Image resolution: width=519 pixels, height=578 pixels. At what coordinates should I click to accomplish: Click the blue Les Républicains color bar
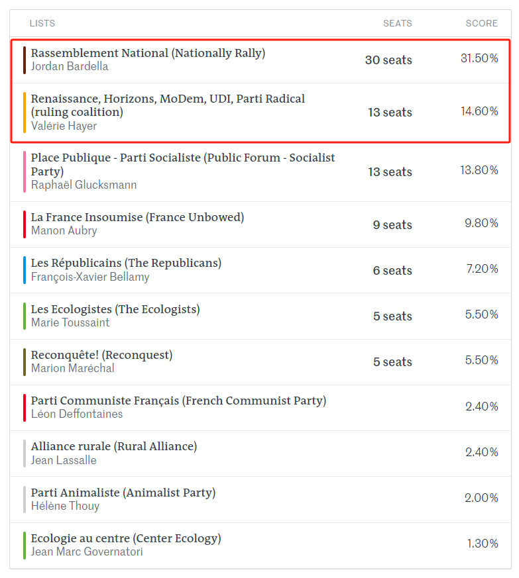click(x=25, y=270)
